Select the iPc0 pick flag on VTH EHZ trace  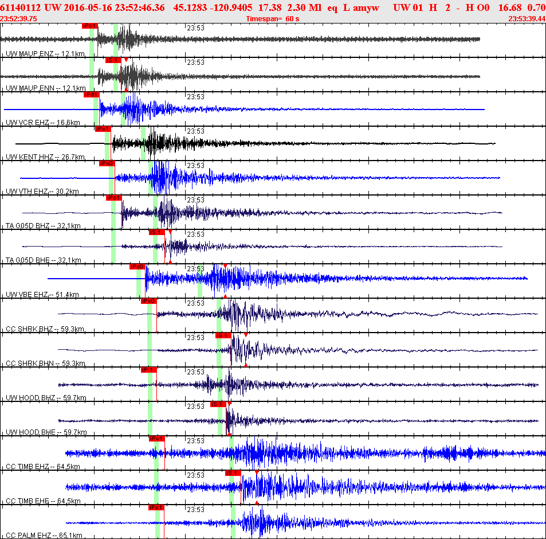(x=107, y=163)
